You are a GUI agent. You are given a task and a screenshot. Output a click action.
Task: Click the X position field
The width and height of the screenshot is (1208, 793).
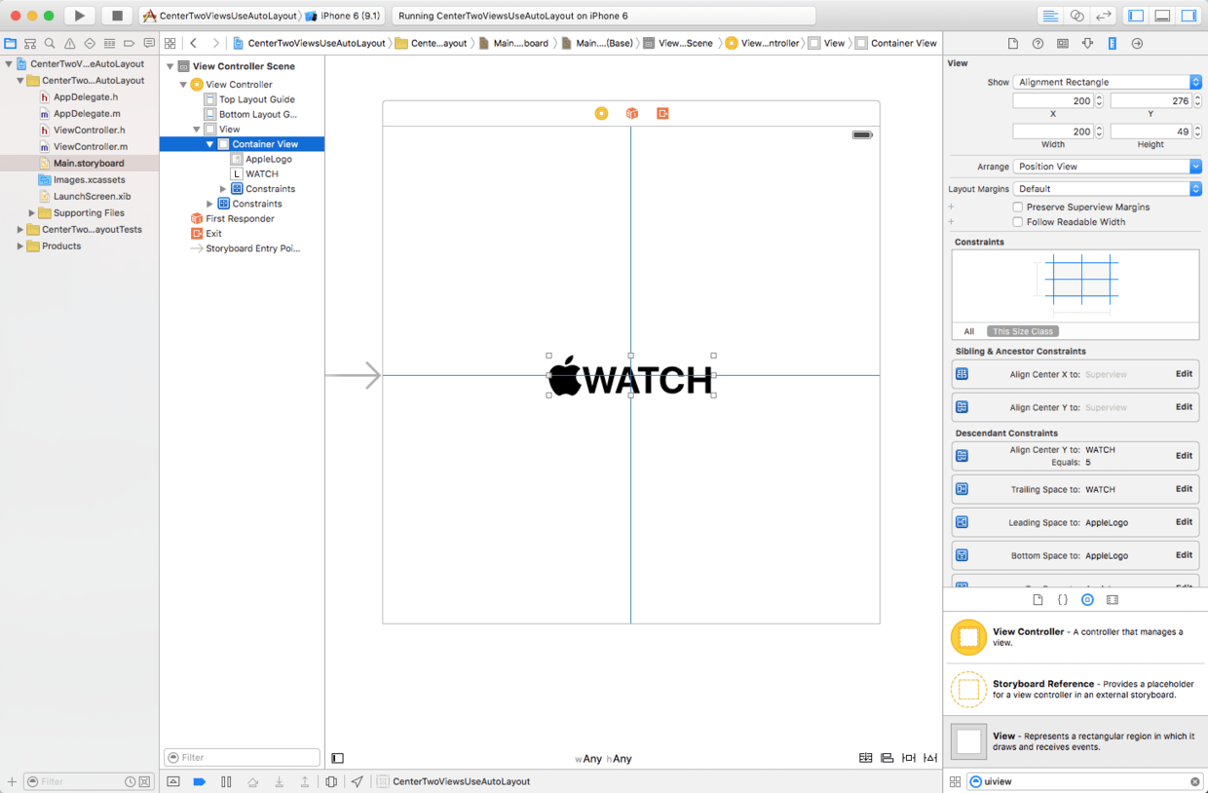click(1053, 101)
